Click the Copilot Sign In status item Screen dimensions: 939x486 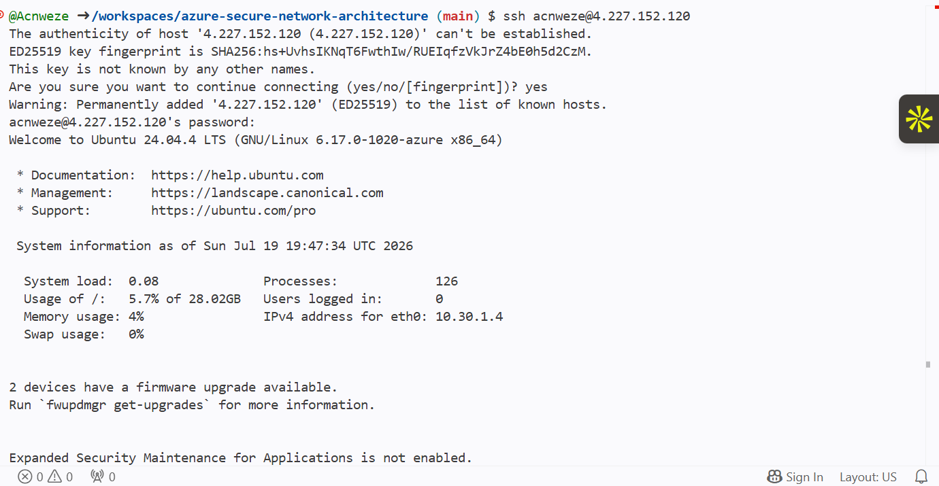pyautogui.click(x=795, y=477)
